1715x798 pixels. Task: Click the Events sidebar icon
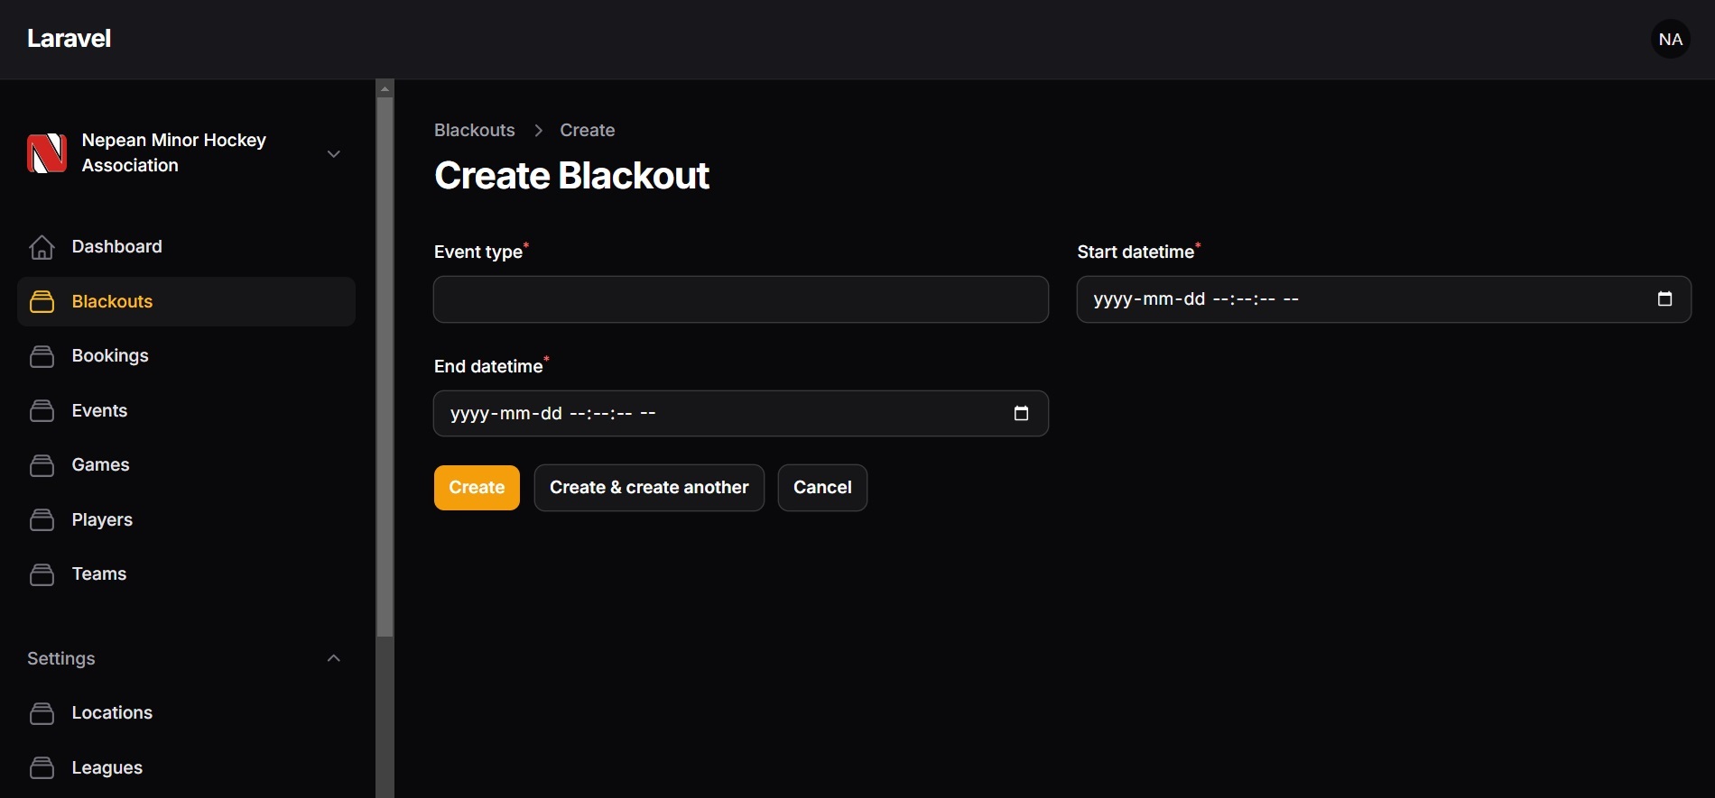point(42,411)
